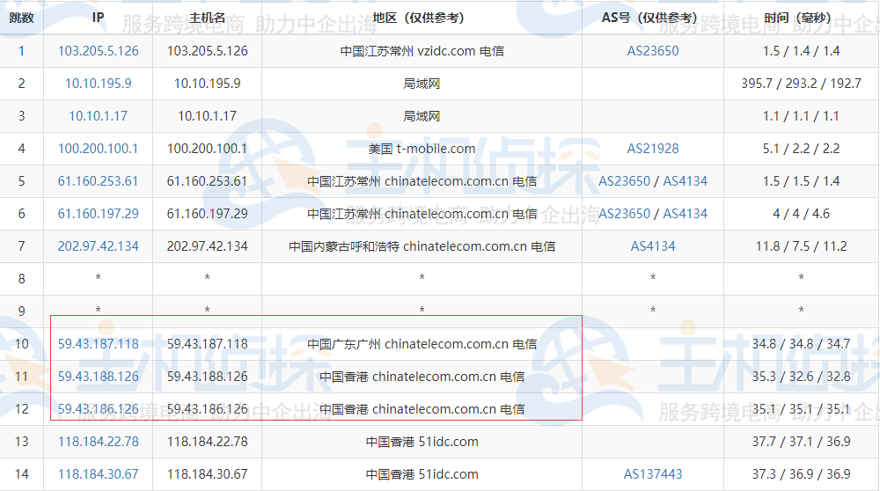Screen dimensions: 880x491
Task: Click AS23650 link in hop 6 row
Action: click(x=624, y=214)
